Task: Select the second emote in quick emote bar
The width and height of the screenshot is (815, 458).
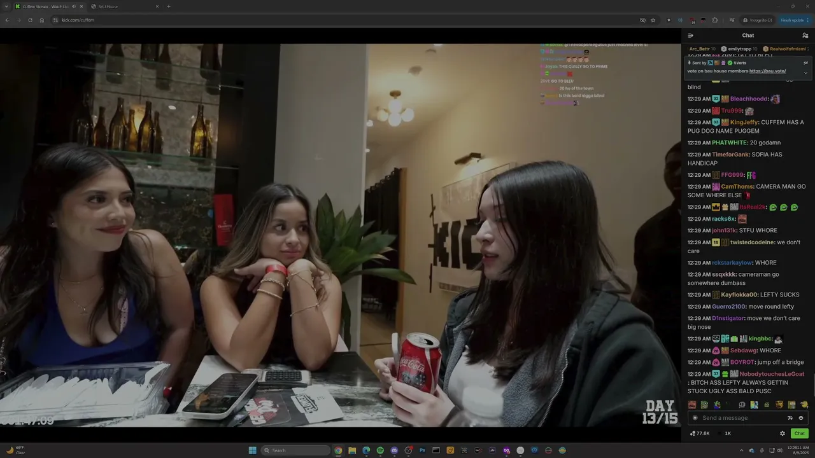Action: [704, 405]
